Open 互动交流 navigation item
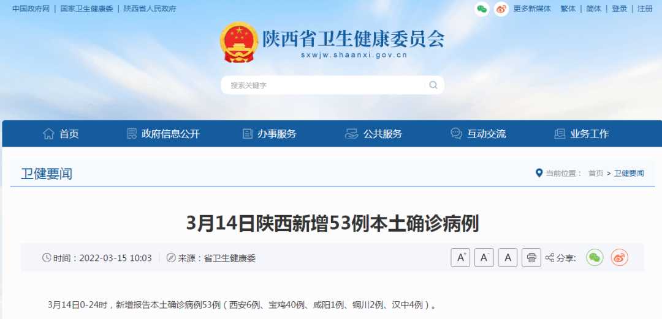 tap(478, 134)
